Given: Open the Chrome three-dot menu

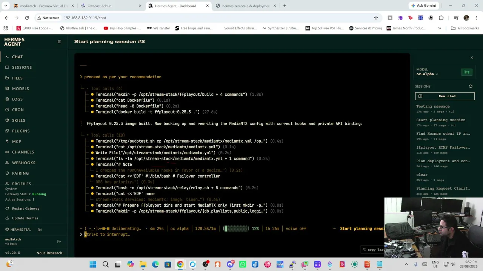Looking at the screenshot, I should click(476, 18).
